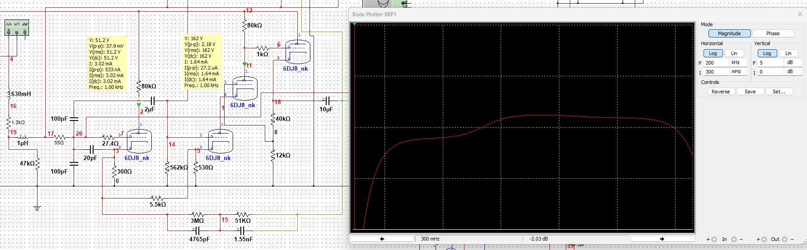The image size is (807, 250).
Task: Close the Bode Plotter-XBP1 window
Action: 800,14
